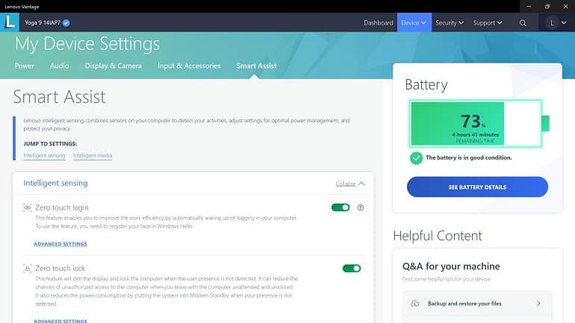
Task: Go to the Dashboard menu item
Action: tap(378, 22)
